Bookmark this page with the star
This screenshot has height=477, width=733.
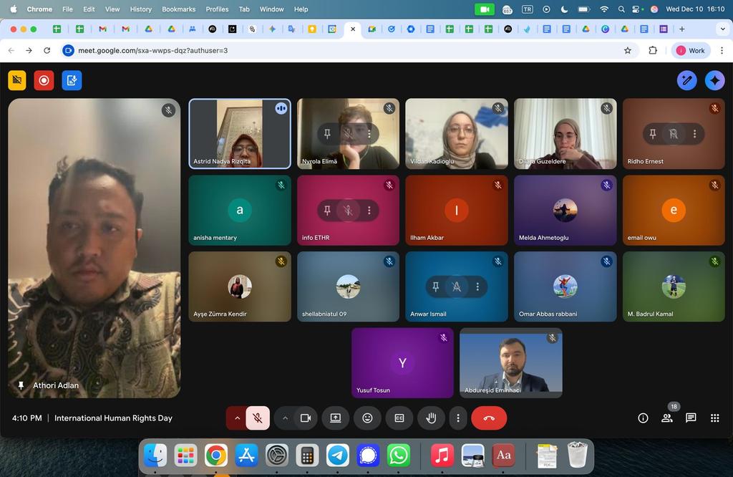tap(627, 51)
